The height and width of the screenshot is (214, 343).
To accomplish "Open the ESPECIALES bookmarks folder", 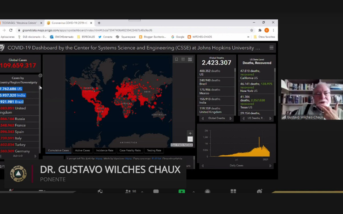I will (86, 37).
